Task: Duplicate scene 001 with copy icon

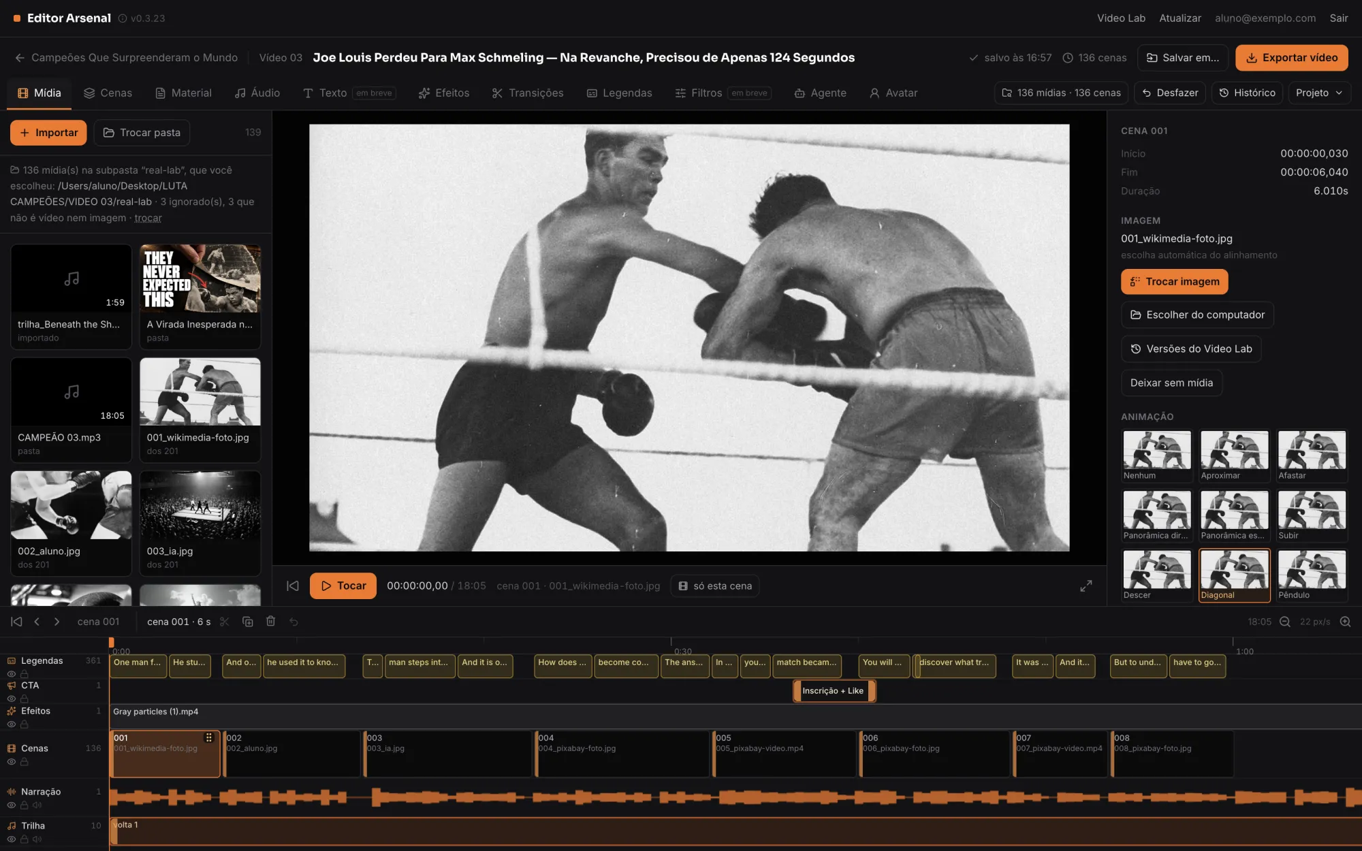Action: coord(248,622)
